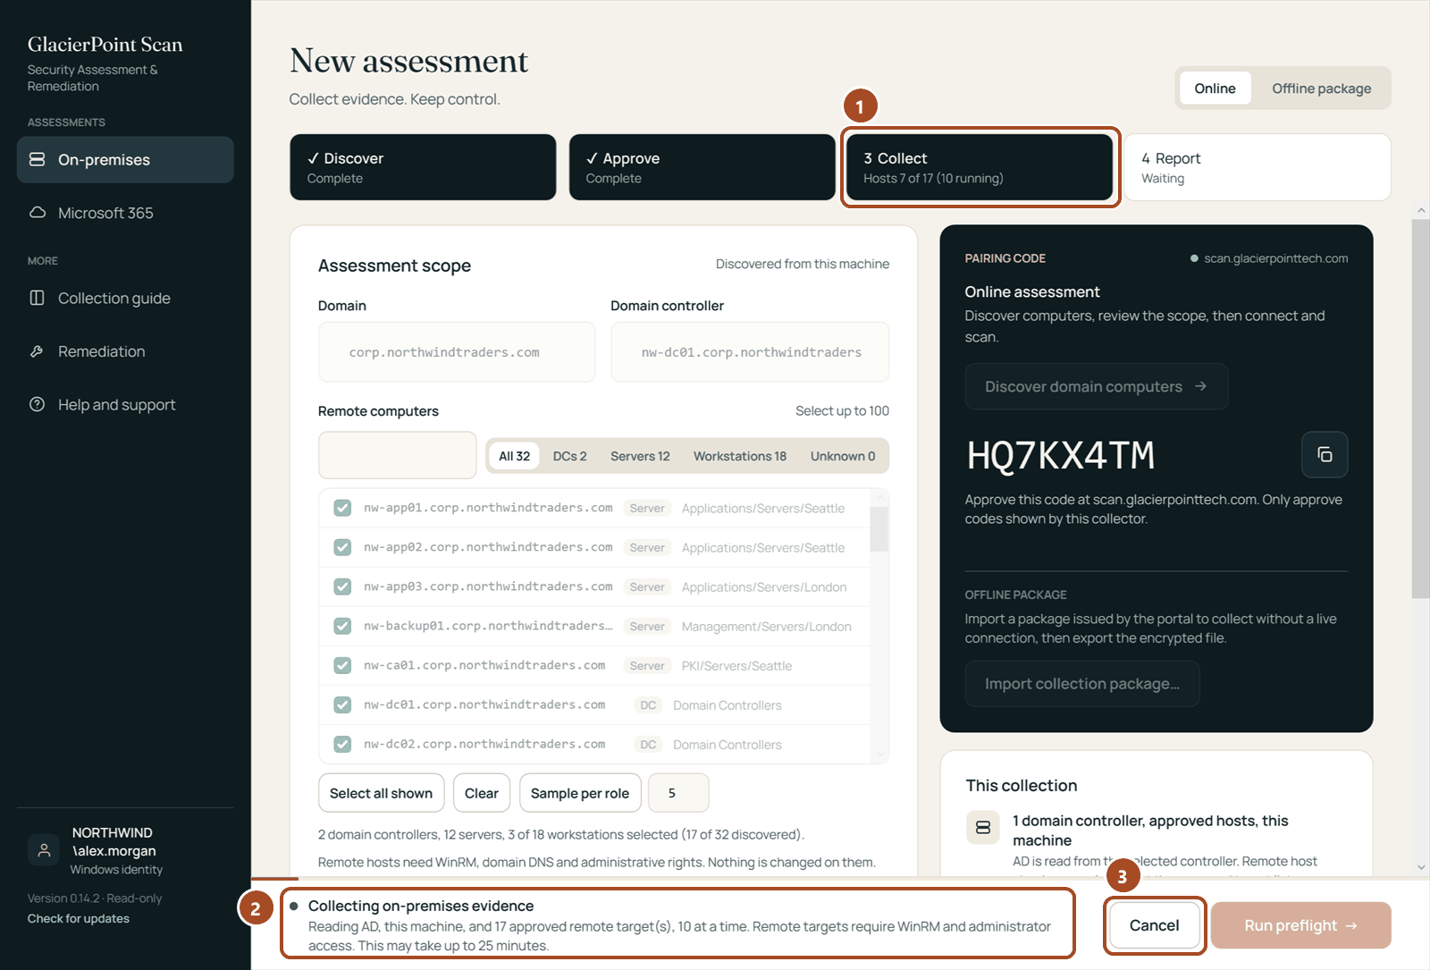Click the On-premises server icon in sidebar

tap(38, 159)
